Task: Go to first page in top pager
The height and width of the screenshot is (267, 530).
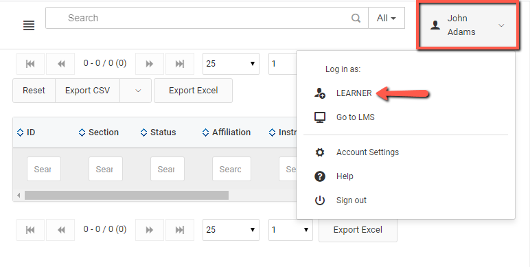Action: [30, 64]
